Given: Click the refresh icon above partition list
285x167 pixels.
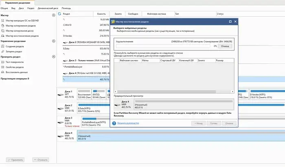Looking at the screenshot, I should 60,13.
